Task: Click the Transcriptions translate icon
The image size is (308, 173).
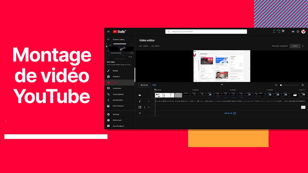Action: (x=109, y=94)
